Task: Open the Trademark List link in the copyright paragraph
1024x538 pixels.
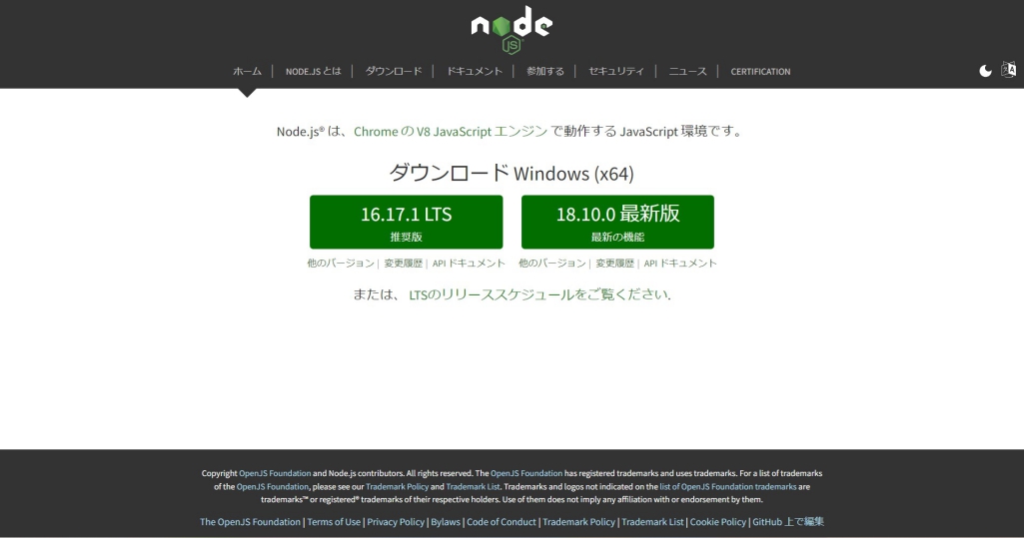Action: pyautogui.click(x=473, y=486)
